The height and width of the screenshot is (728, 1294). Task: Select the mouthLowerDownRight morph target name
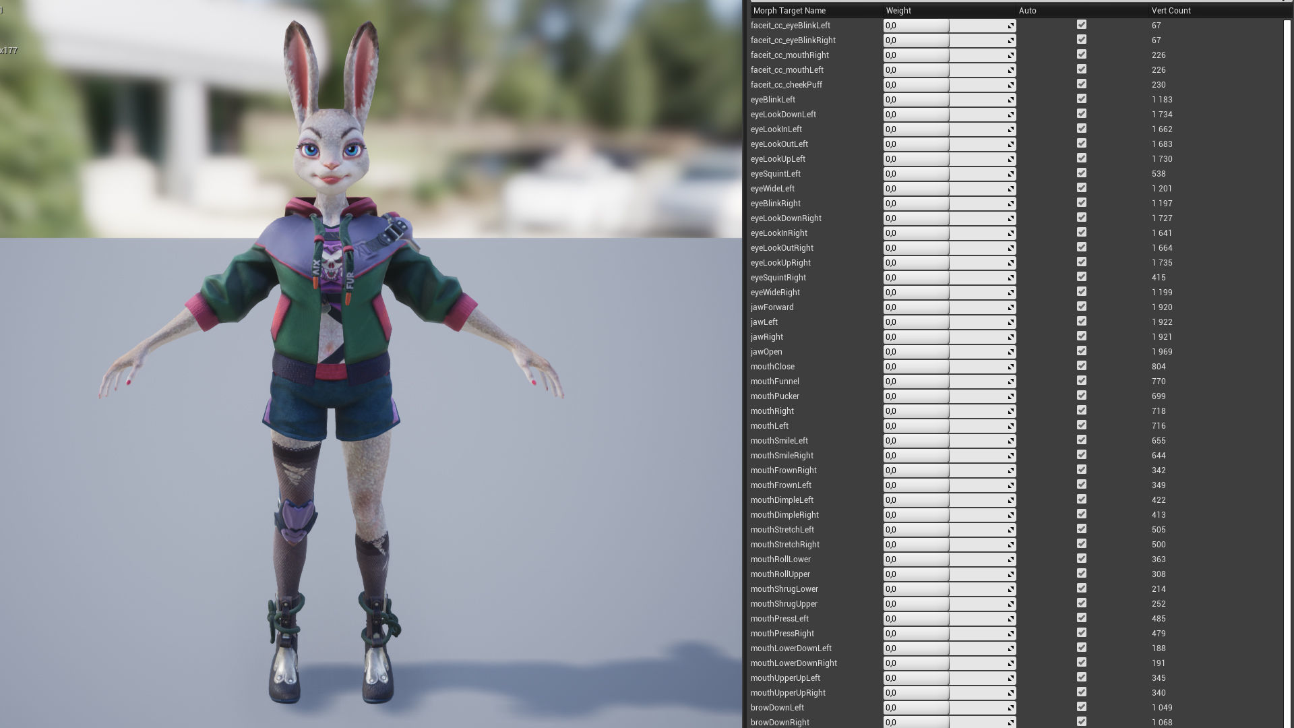(x=794, y=663)
